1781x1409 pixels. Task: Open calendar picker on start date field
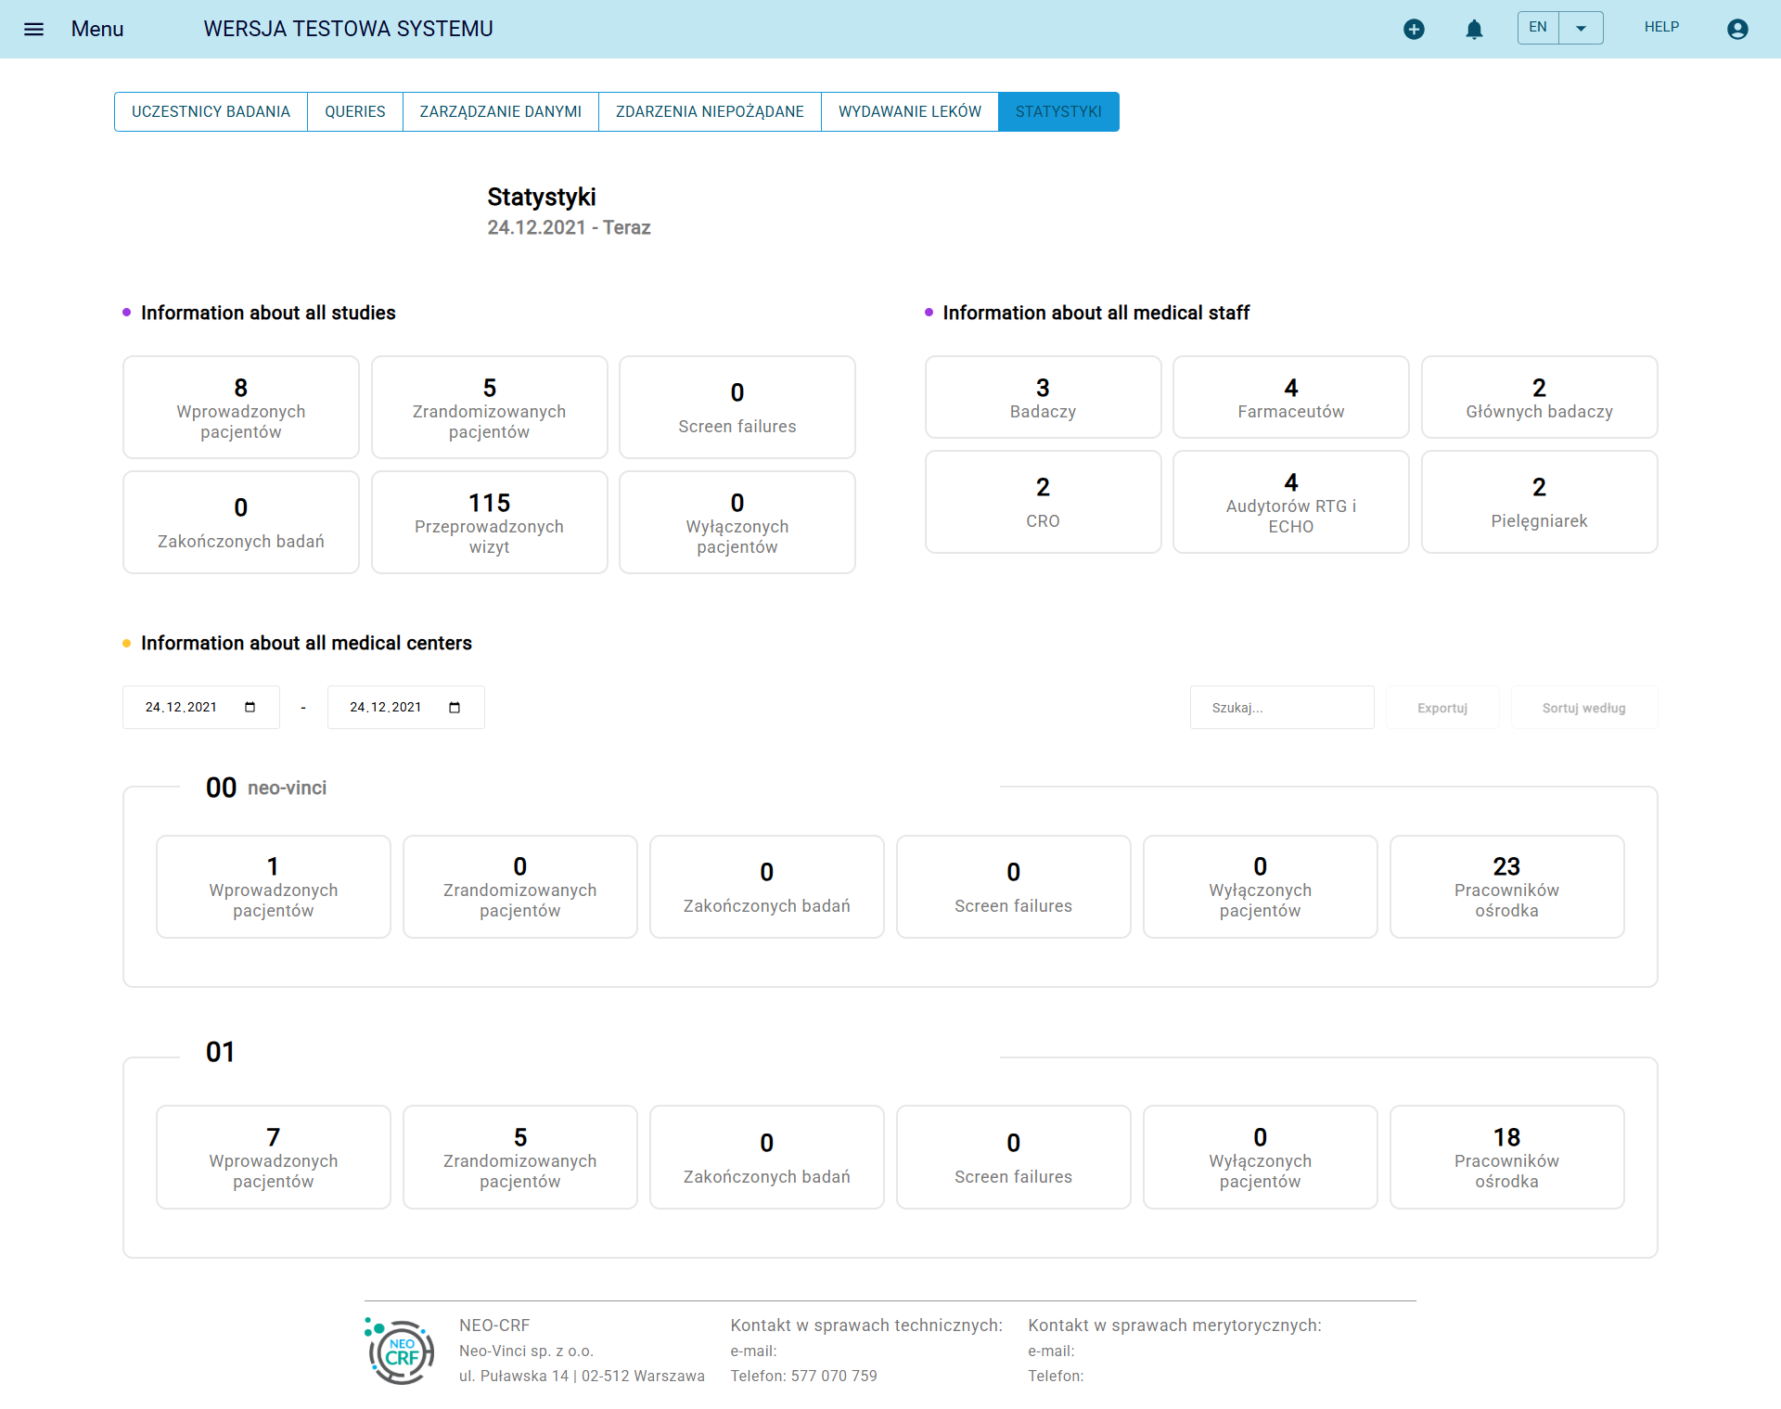250,708
